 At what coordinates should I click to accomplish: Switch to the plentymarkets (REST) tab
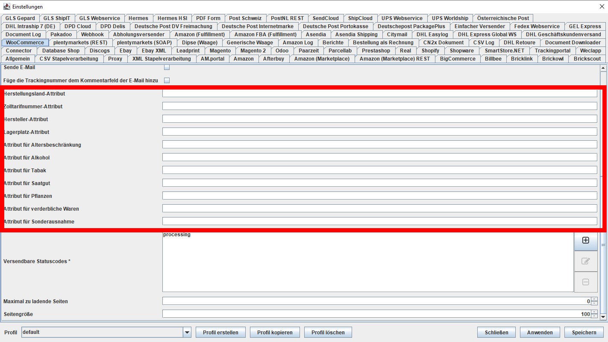[80, 43]
